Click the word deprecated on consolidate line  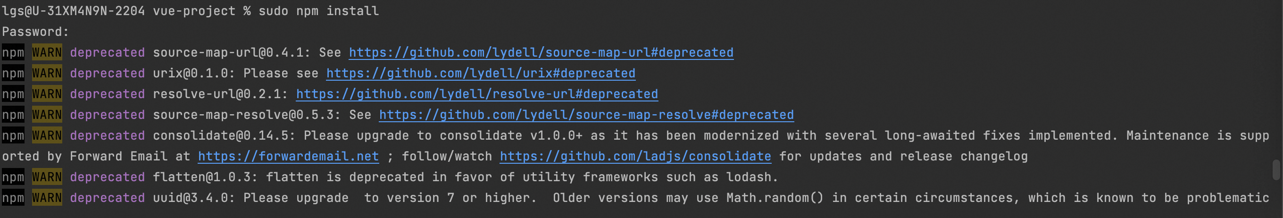pos(107,135)
